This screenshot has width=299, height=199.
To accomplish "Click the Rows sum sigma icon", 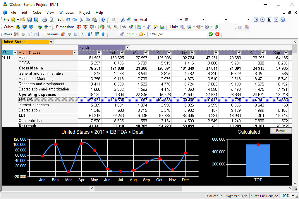I will [37, 34].
